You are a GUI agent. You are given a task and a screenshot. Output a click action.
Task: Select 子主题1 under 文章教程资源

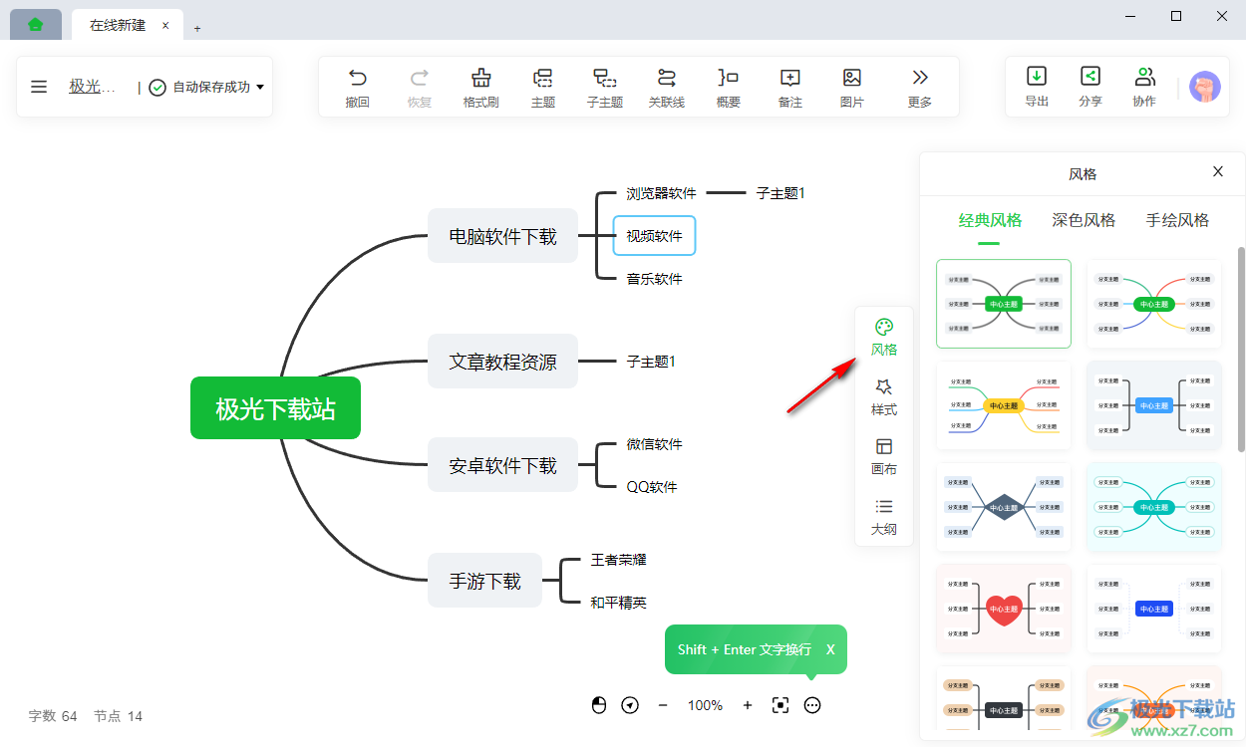(651, 362)
